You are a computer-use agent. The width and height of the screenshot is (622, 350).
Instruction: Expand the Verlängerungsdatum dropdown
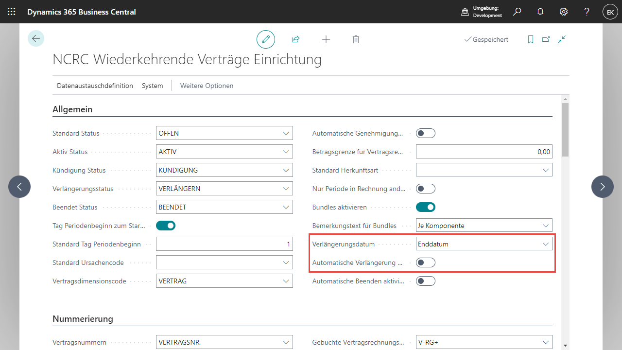545,244
